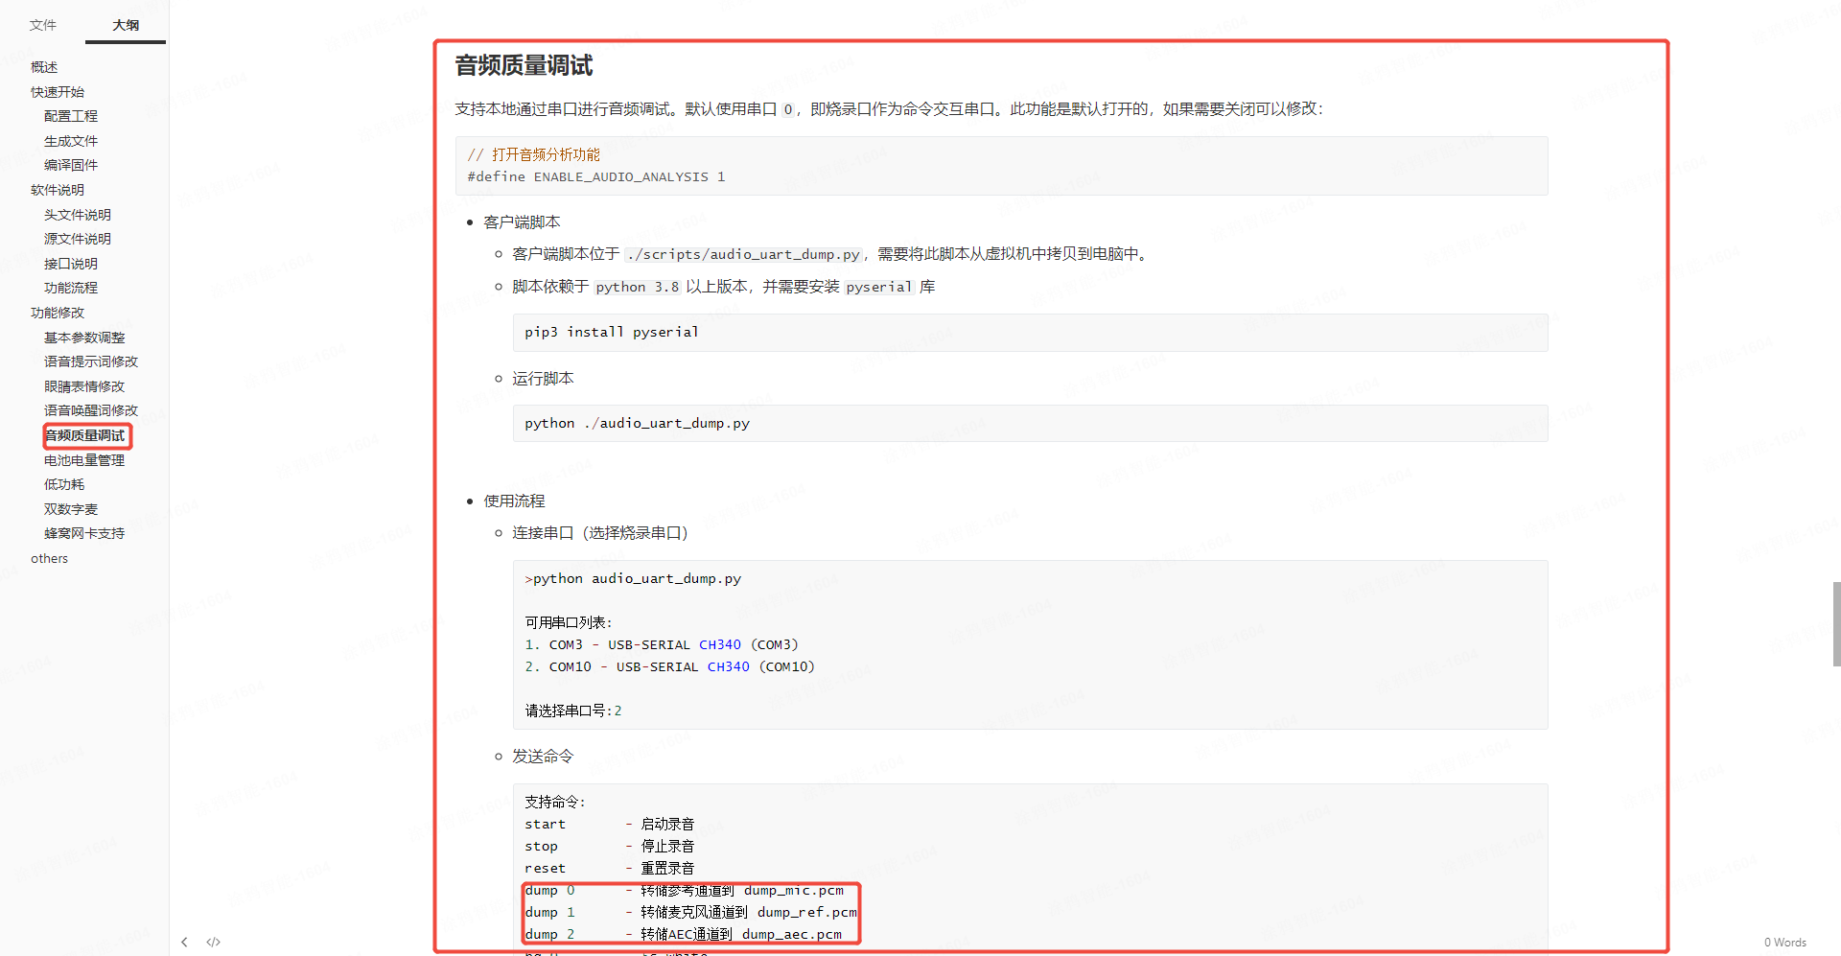Viewport: 1841px width, 956px height.
Task: Select 语音唤醒词修改 in outline
Action: [x=91, y=410]
